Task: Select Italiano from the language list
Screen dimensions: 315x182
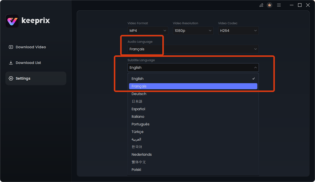Action: point(138,117)
